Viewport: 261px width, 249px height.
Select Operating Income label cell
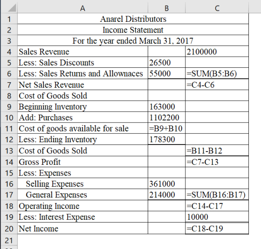coord(83,206)
